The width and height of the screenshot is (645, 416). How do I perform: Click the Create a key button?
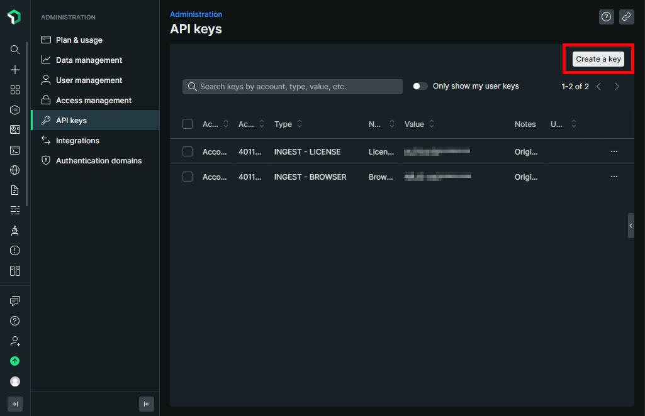598,59
